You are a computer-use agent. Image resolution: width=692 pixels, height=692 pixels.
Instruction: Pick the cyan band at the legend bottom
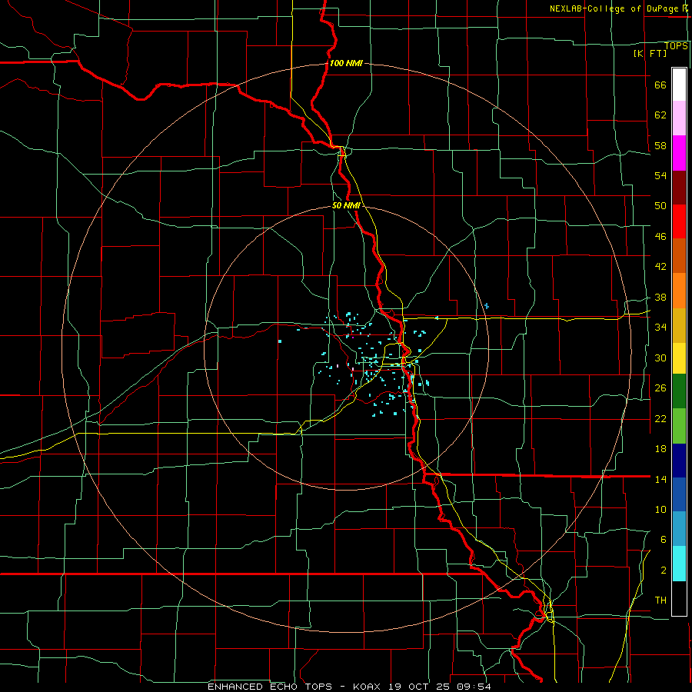point(679,564)
